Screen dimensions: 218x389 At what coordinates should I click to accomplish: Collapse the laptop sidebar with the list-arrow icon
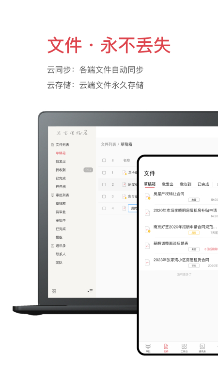click(90, 291)
